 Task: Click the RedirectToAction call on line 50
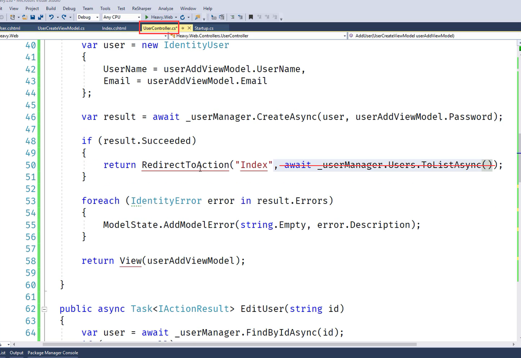pos(185,165)
